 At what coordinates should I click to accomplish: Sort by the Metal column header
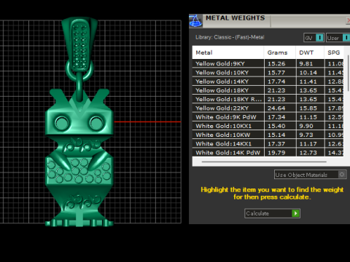click(228, 52)
